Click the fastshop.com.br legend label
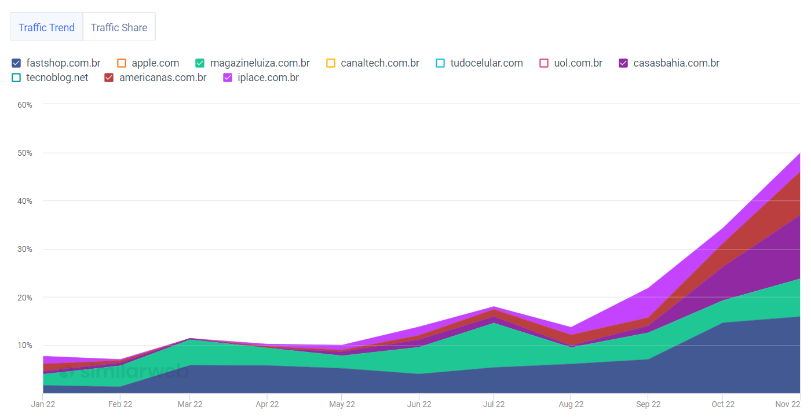Image resolution: width=811 pixels, height=418 pixels. point(64,63)
